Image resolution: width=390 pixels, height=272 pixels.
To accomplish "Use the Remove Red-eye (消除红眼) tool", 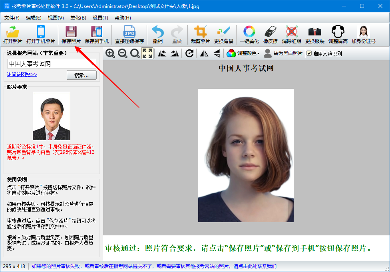I will tap(292, 35).
